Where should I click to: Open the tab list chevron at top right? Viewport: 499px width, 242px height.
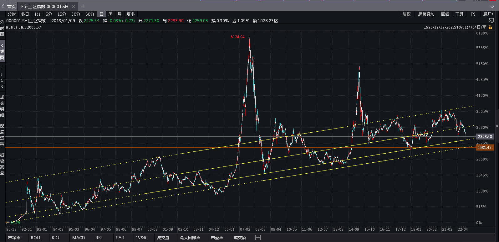492,7
